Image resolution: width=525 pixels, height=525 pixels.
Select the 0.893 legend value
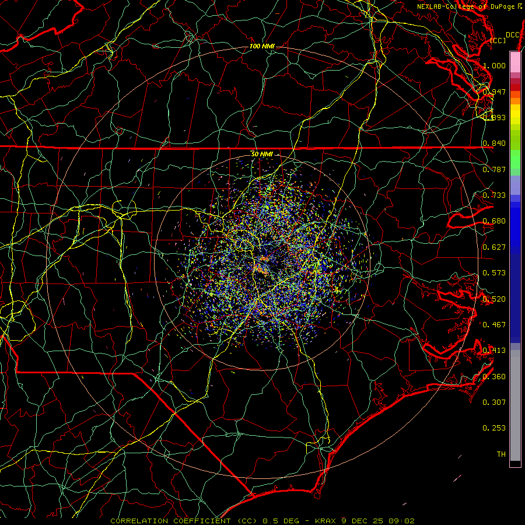(x=494, y=117)
